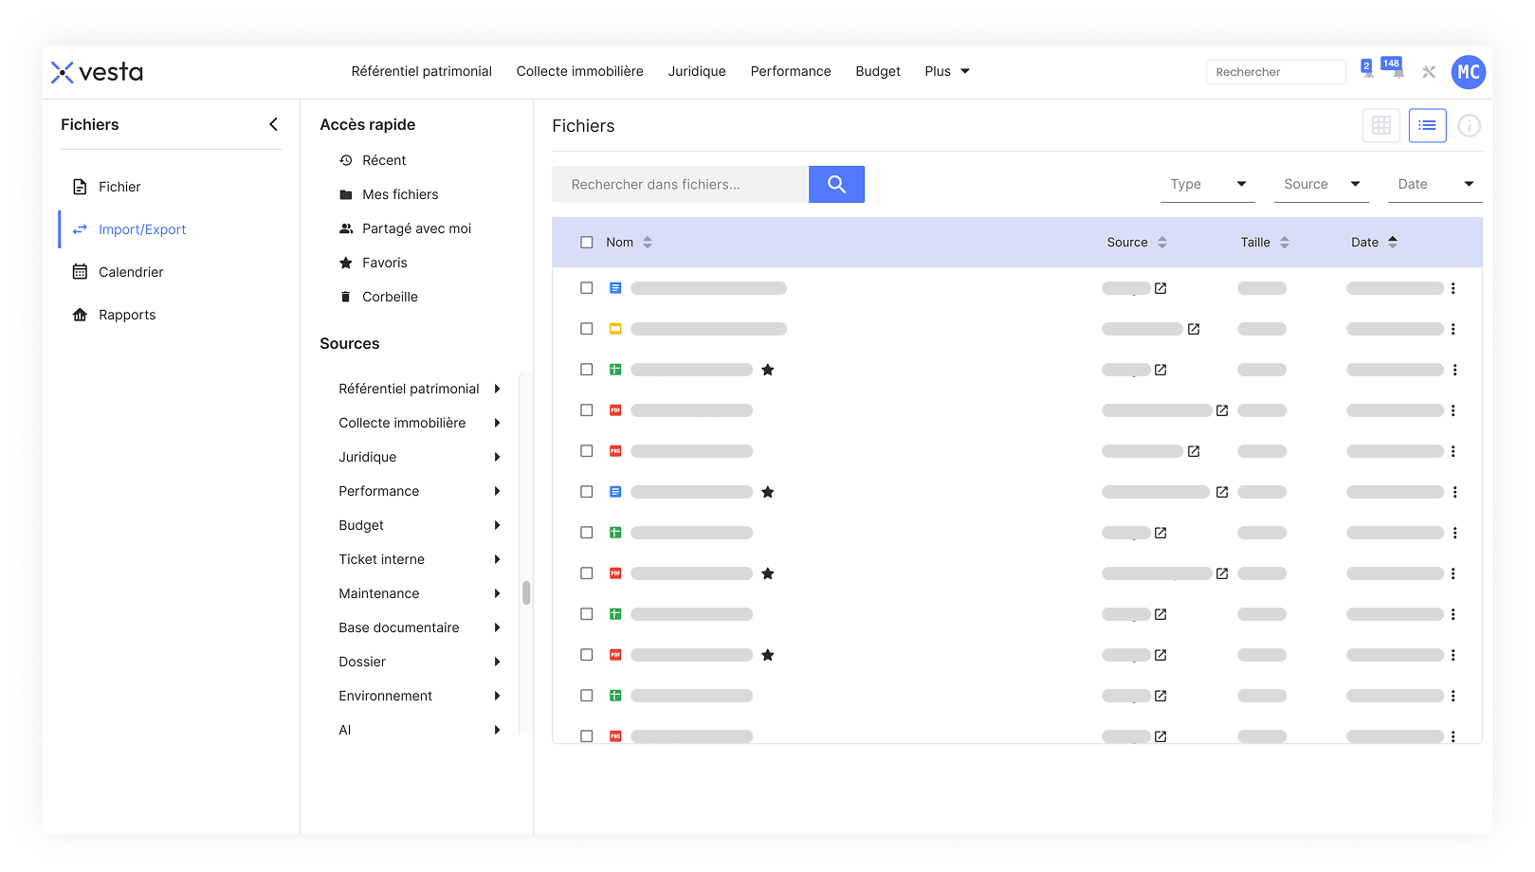Switch to list view layout
The width and height of the screenshot is (1535, 872).
1427,125
